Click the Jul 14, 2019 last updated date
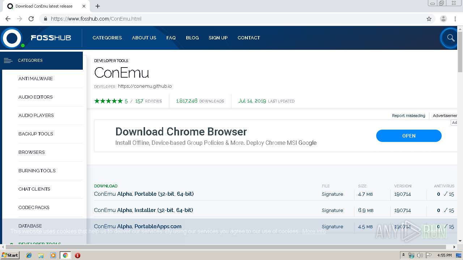The width and height of the screenshot is (463, 260). [x=252, y=101]
